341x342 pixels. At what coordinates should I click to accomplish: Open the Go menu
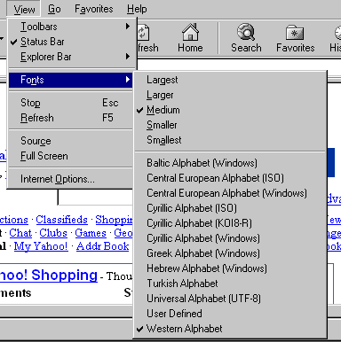click(54, 9)
